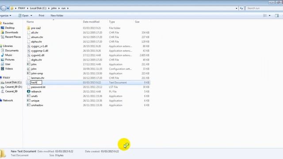Select the cygwin1.dll file icon
The image size is (283, 159).
coord(28,55)
